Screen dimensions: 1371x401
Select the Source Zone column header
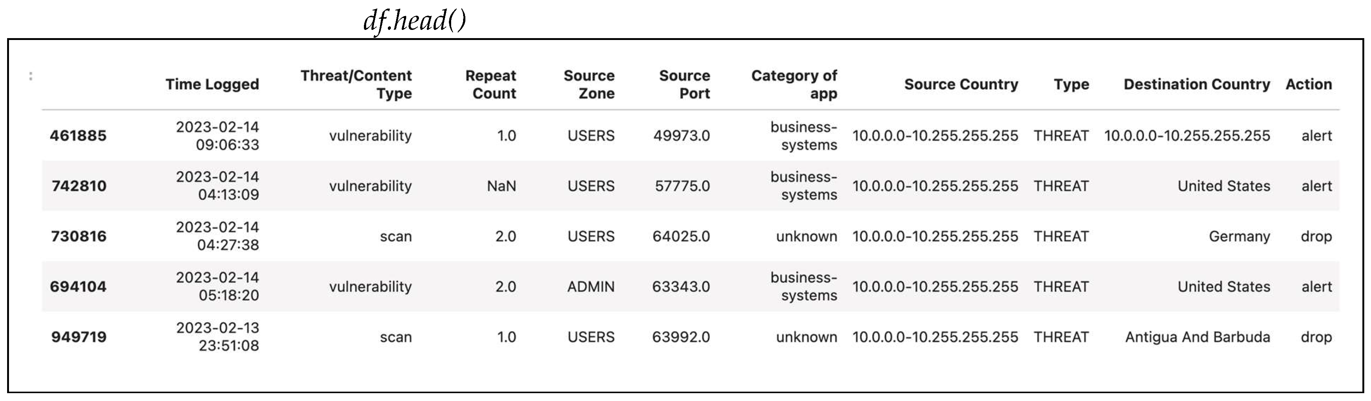pos(589,84)
